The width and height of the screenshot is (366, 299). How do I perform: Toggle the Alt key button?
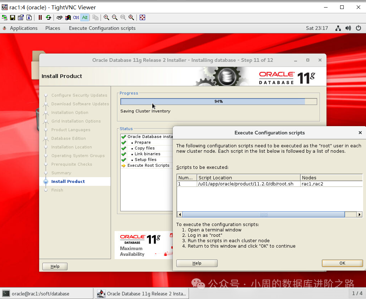coord(85,18)
